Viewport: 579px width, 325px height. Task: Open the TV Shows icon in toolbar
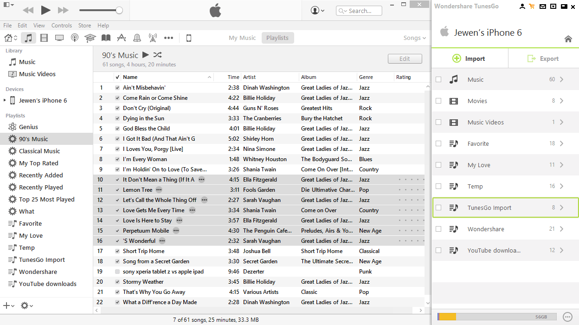pyautogui.click(x=59, y=38)
